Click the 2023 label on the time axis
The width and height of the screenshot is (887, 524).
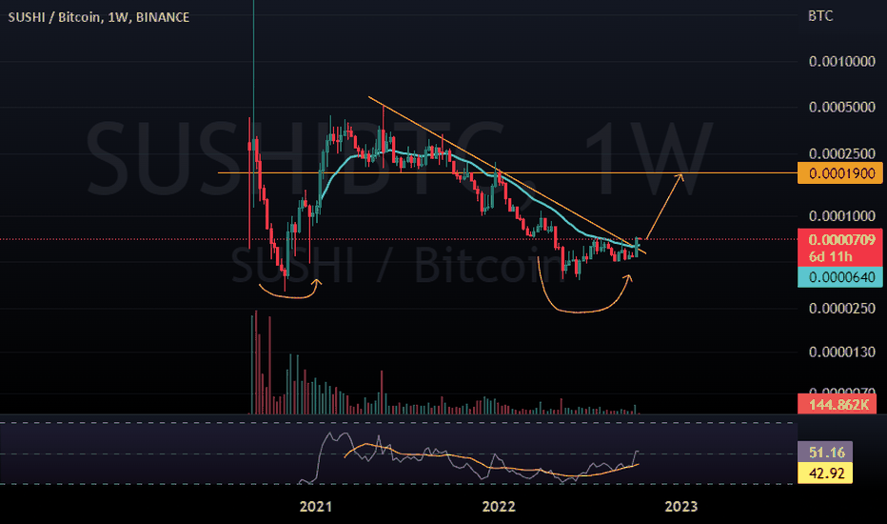(x=680, y=506)
